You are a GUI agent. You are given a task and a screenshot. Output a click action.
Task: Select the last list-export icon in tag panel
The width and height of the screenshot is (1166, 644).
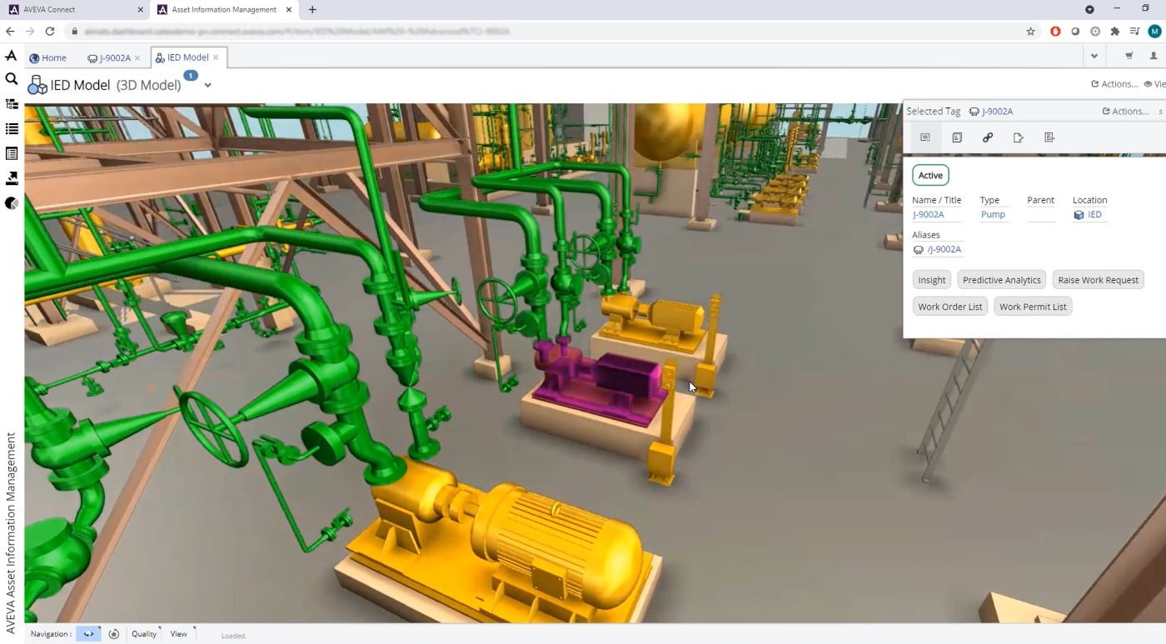click(1049, 137)
